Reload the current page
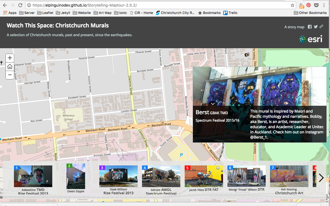The height and width of the screenshot is (206, 330). coord(20,5)
